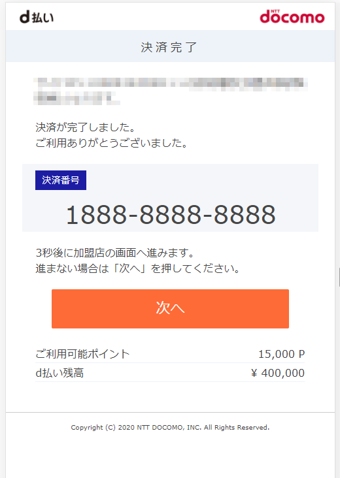Screen dimensions: 340x478
Task: Click the orange 次へ button
Action: click(170, 308)
